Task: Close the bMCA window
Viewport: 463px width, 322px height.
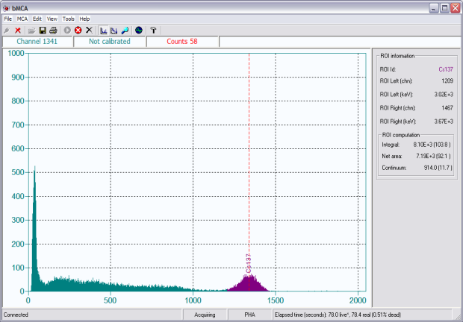Action: pyautogui.click(x=456, y=8)
